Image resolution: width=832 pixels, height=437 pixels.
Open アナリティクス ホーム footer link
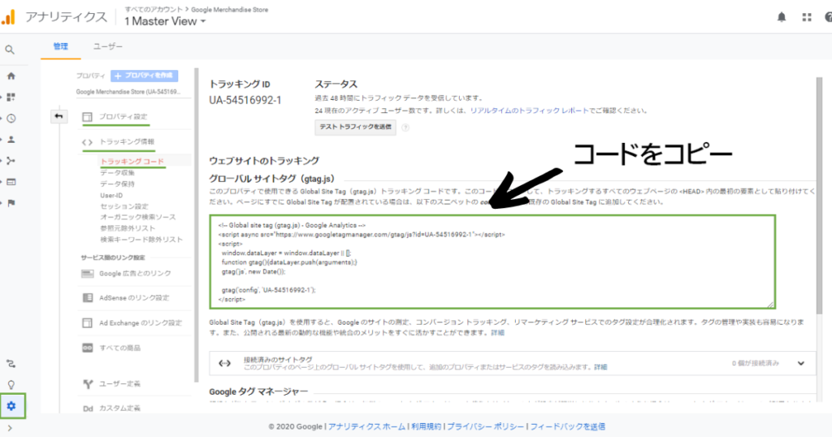366,426
